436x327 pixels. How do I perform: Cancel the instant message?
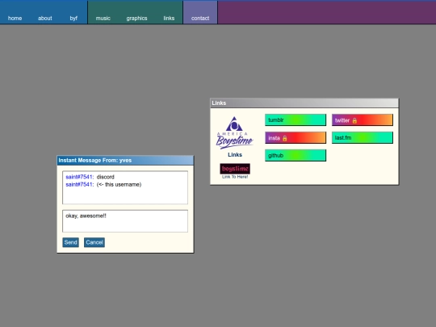click(94, 242)
